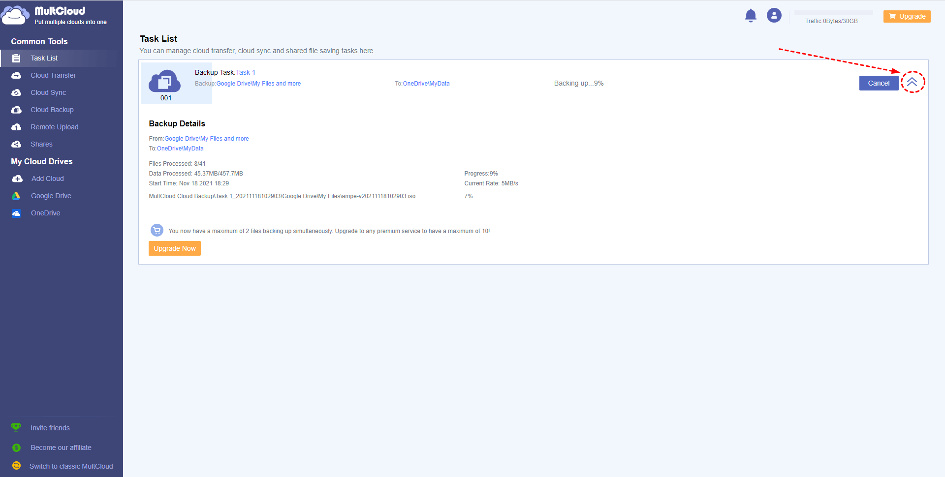The height and width of the screenshot is (477, 945).
Task: Click header source link Google Drive\My Files and more
Action: [x=258, y=84]
